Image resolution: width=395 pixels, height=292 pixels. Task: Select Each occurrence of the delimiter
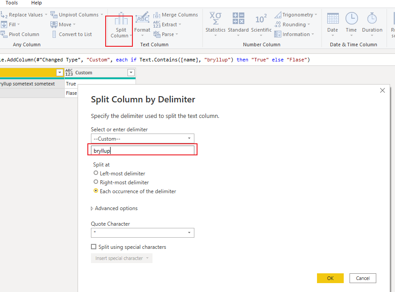tap(96, 191)
